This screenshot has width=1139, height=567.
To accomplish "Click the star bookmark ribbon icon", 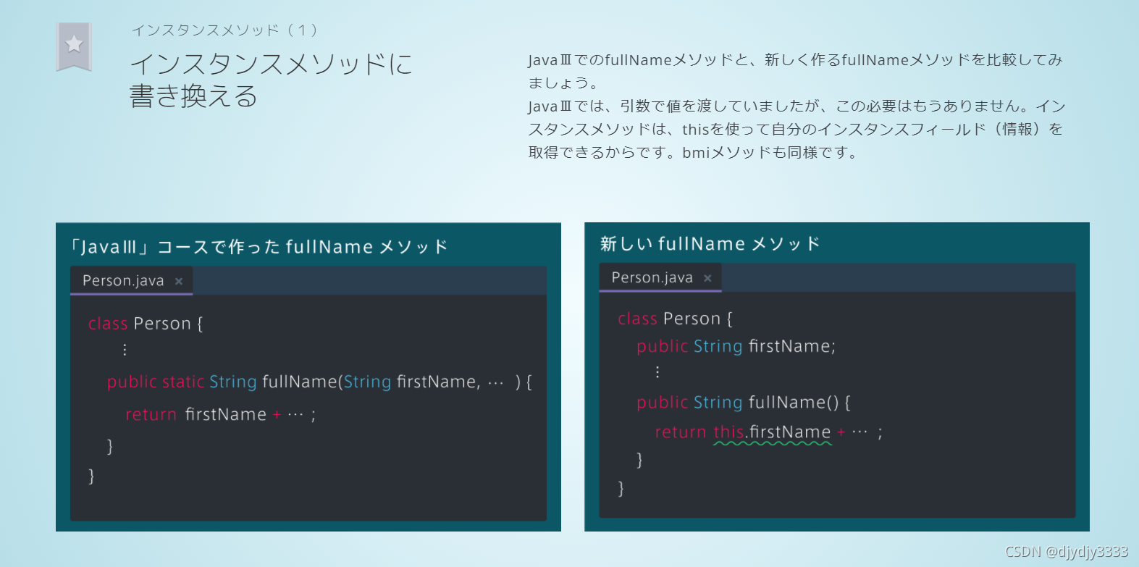I will pyautogui.click(x=74, y=46).
